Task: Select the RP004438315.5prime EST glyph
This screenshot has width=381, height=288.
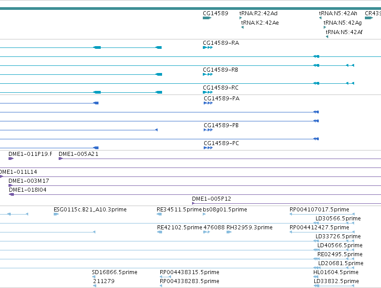Action: click(166, 277)
